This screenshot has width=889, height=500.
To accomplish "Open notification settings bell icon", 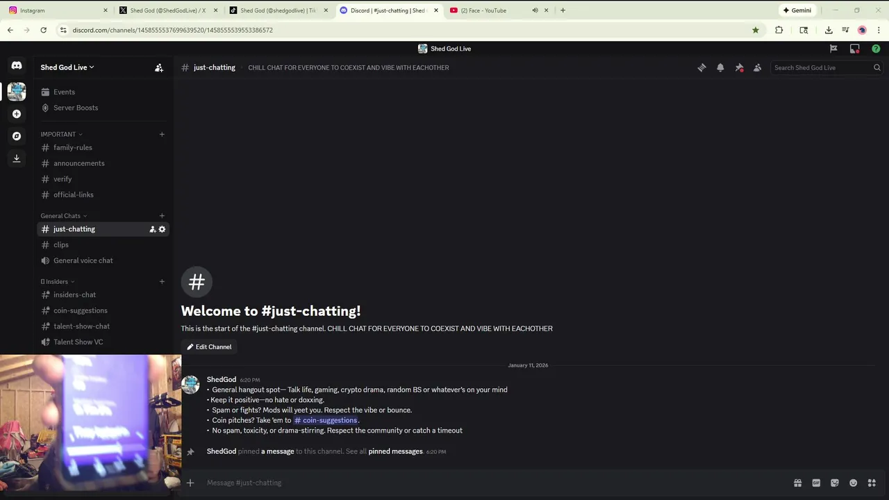I will (x=720, y=67).
